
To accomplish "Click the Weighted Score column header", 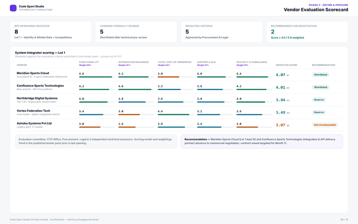I will tap(286, 65).
